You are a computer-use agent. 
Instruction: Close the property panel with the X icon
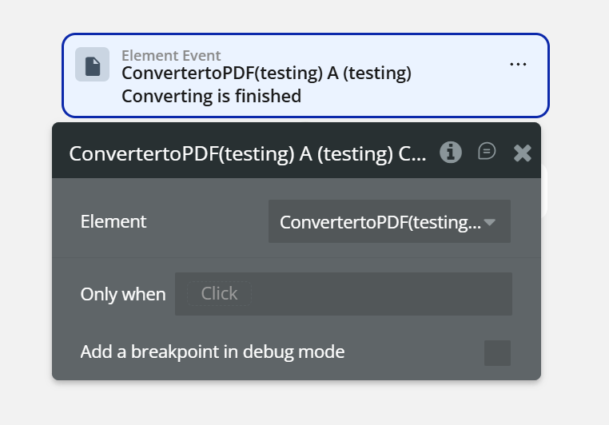[522, 153]
